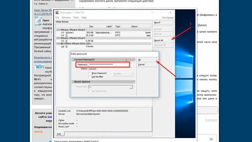Click the Status field showing Correct
The height and width of the screenshot is (142, 252).
(x=111, y=69)
